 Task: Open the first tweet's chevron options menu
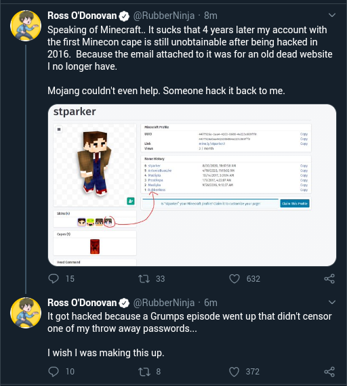pyautogui.click(x=332, y=16)
